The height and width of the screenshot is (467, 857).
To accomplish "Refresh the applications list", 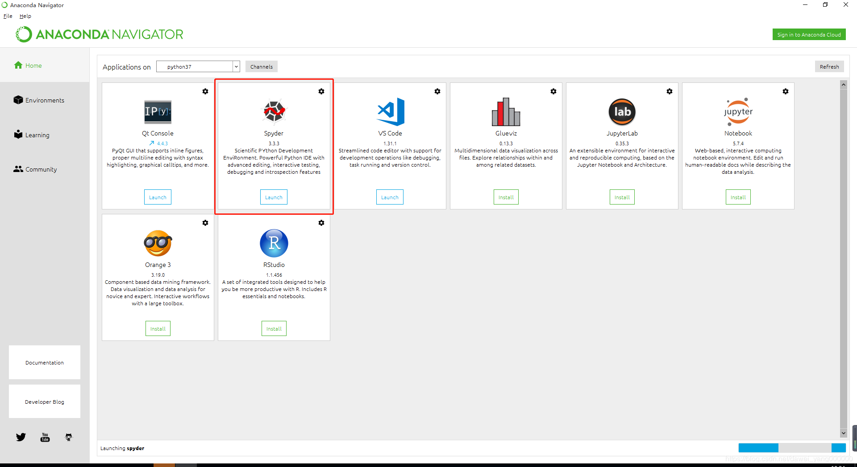I will click(829, 66).
